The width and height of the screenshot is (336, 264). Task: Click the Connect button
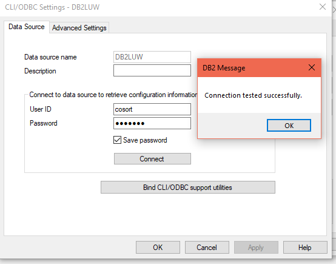pos(152,159)
